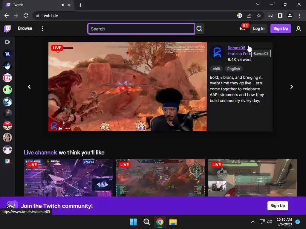306x229 pixels.
Task: Open the first sidebar channel with dark blue avatar
Action: (x=7, y=54)
